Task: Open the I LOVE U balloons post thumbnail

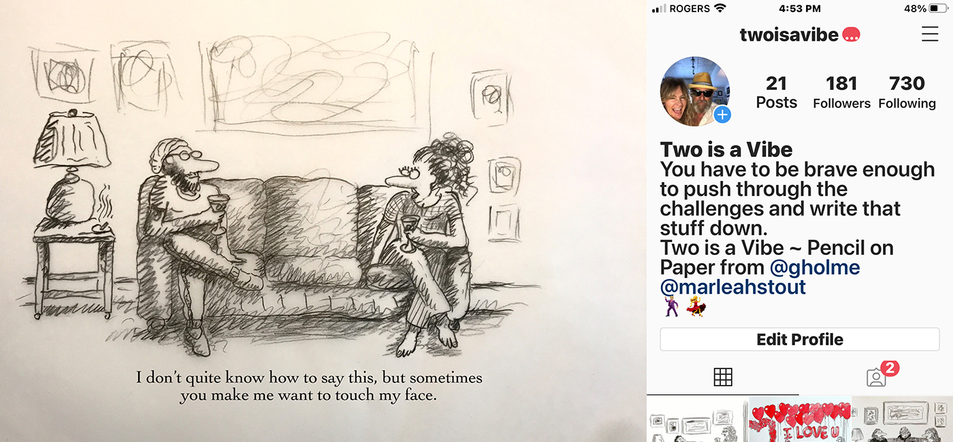Action: (x=800, y=420)
